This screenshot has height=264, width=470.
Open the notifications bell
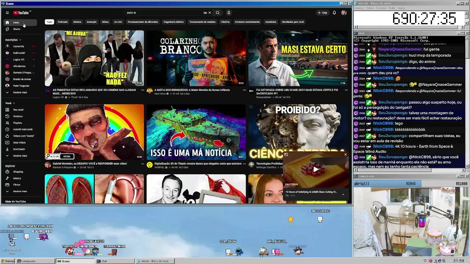[334, 12]
